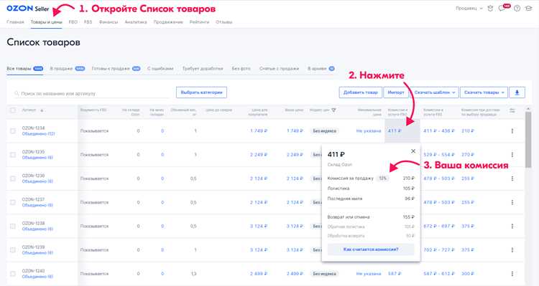Click the Добавить товар button
The image size is (539, 286).
point(360,92)
